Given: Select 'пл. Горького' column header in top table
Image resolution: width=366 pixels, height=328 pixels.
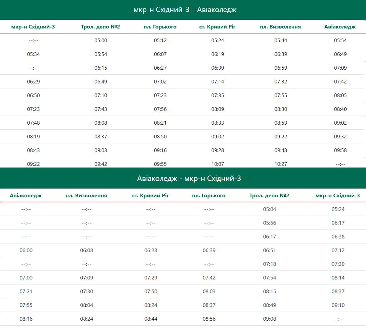Looking at the screenshot, I should click(160, 27).
